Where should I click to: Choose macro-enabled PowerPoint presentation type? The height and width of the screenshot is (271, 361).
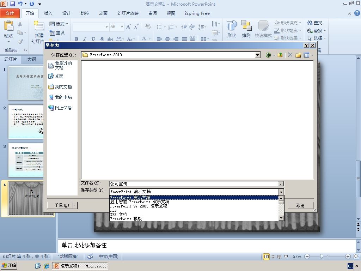pyautogui.click(x=140, y=202)
